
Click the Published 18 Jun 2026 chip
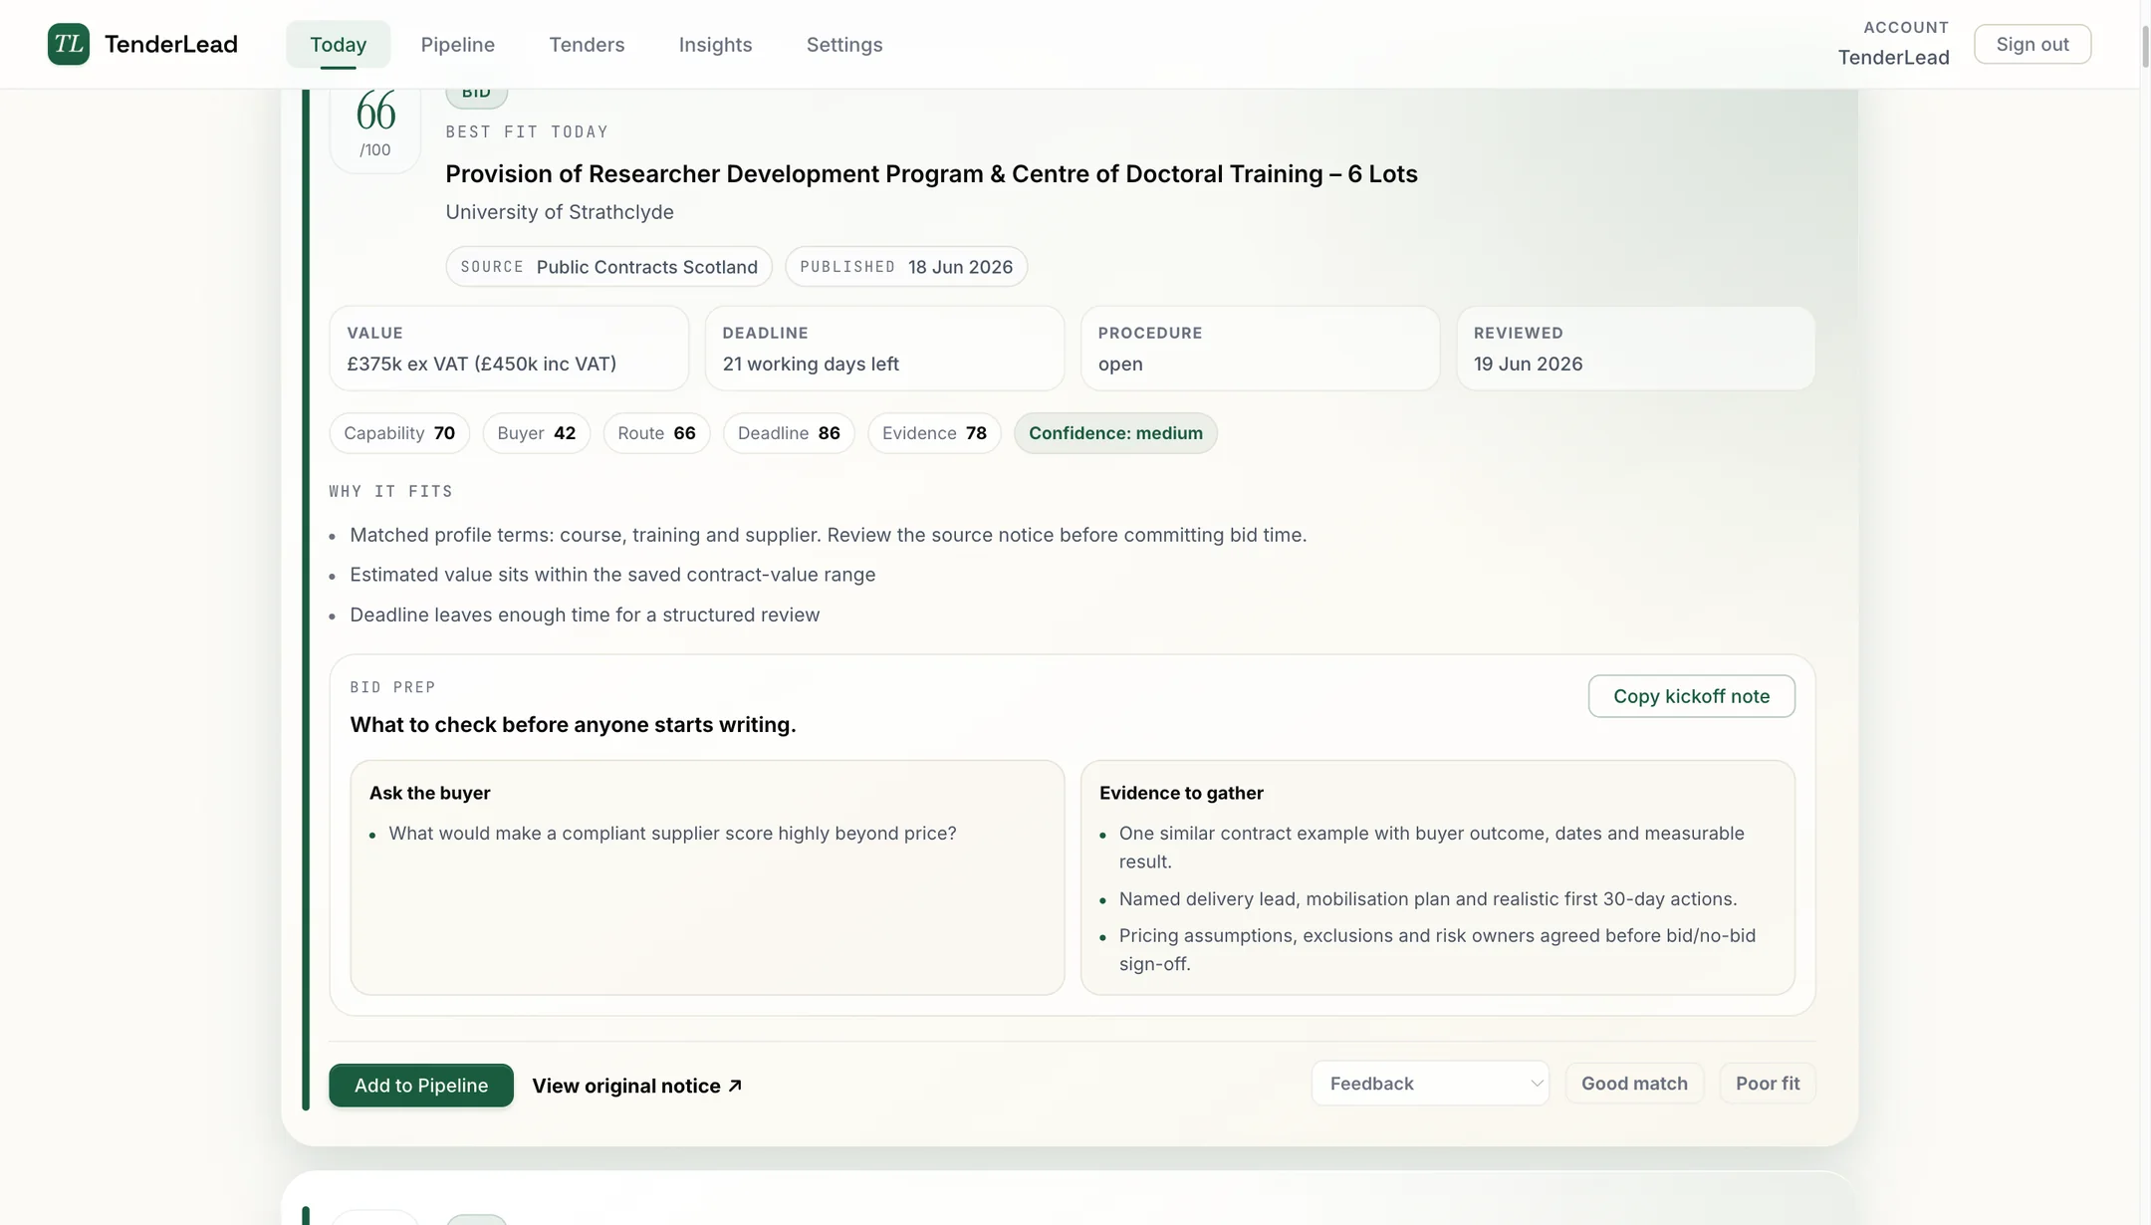tap(906, 267)
